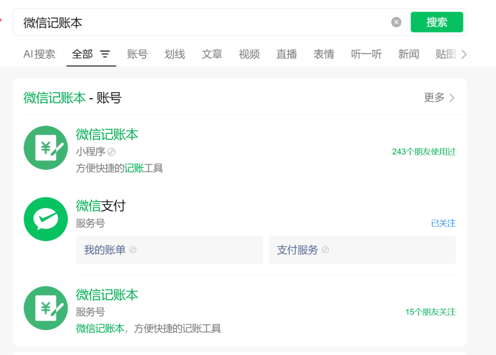Click 243个朋友使用过
Image resolution: width=496 pixels, height=355 pixels.
[424, 152]
